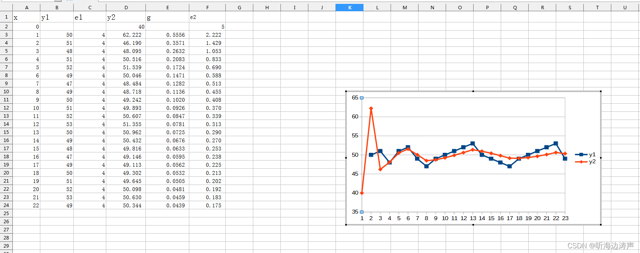This screenshot has height=253, width=640.
Task: Select cell with value 0.0725
Action: tap(168, 132)
